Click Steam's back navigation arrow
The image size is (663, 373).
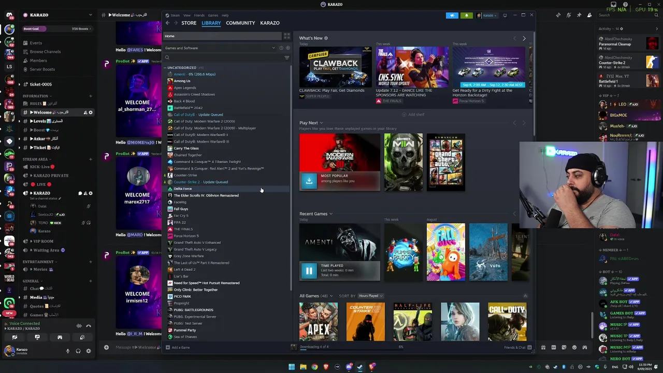point(167,23)
